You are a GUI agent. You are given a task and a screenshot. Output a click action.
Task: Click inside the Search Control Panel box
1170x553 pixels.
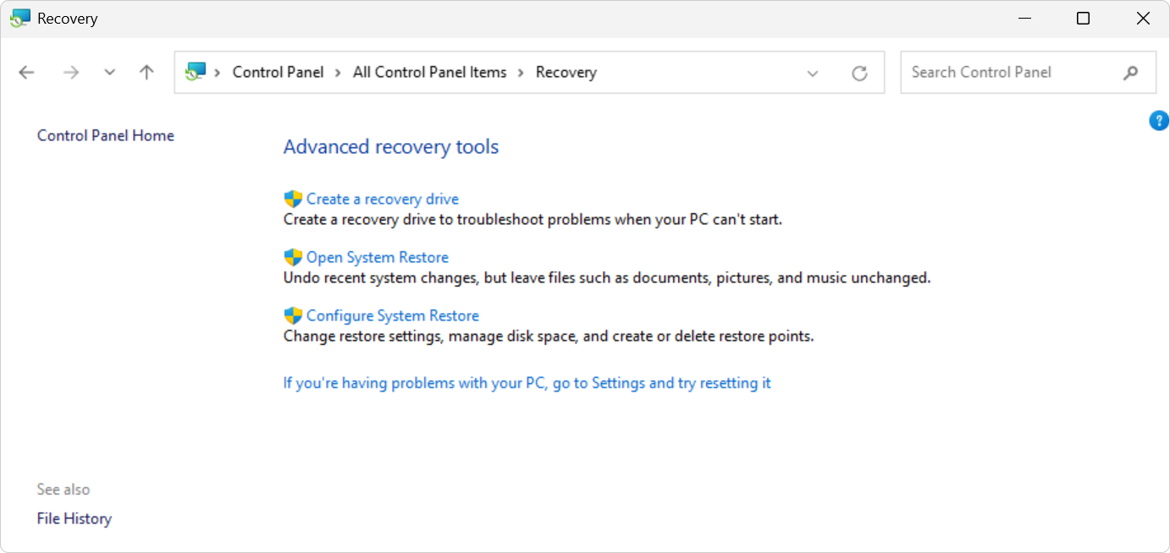point(999,72)
